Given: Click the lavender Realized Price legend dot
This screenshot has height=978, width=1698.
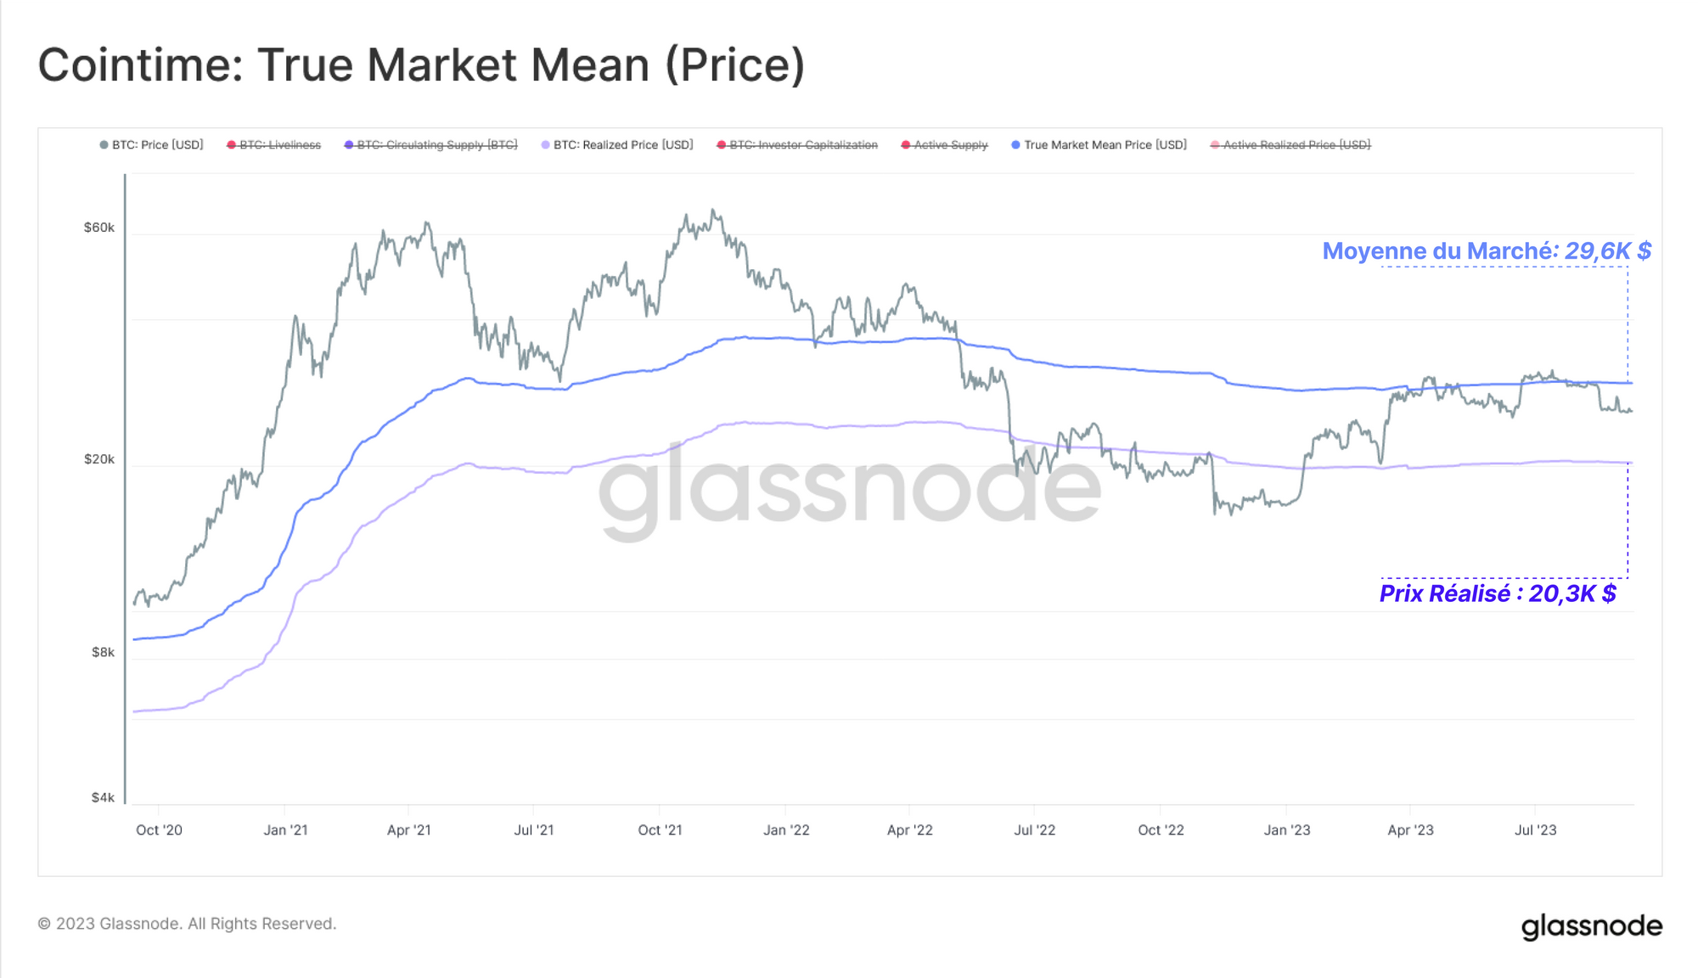Looking at the screenshot, I should (545, 145).
